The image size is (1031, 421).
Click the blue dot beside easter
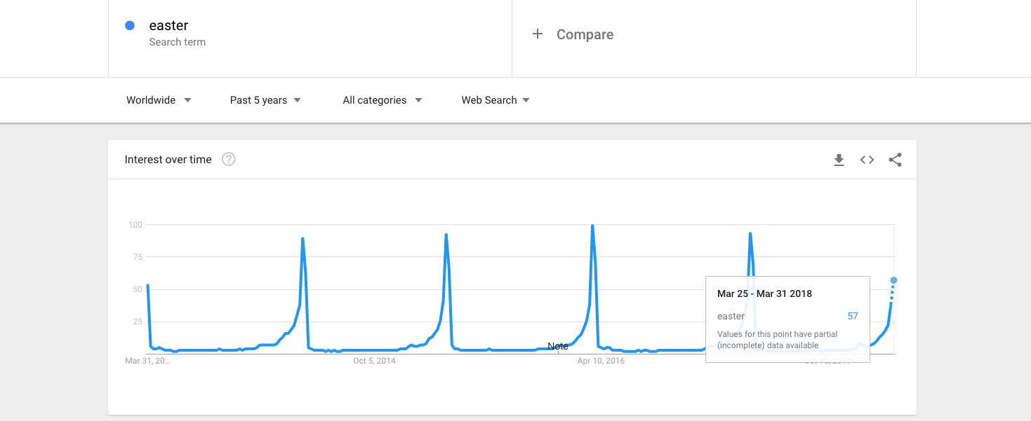click(x=130, y=26)
